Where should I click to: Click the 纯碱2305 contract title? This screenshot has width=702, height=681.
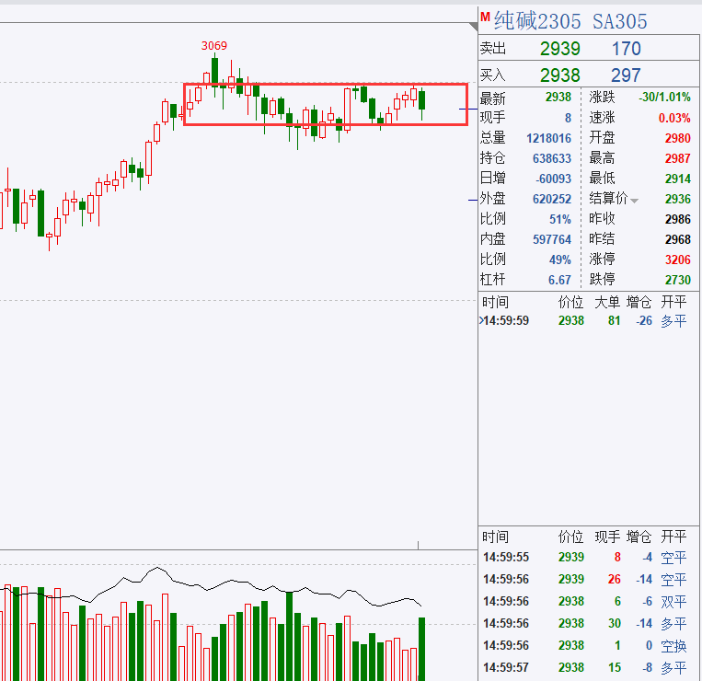(533, 21)
